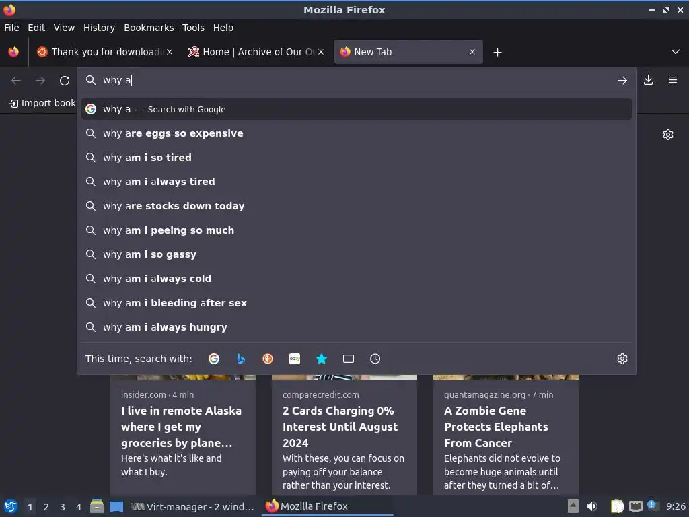This screenshot has width=689, height=517.
Task: Search this time with DuckDuckGo icon
Action: click(268, 359)
